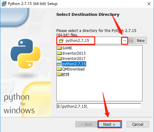
Task: Click the Inventor2017 folder icon
Action: (59, 58)
